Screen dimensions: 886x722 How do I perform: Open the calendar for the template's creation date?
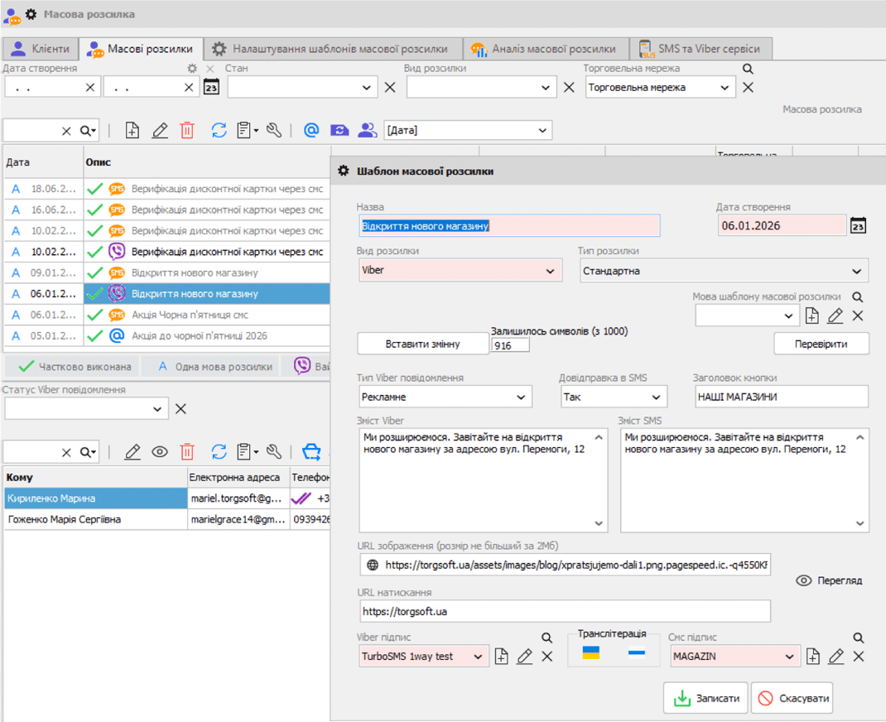click(x=859, y=225)
